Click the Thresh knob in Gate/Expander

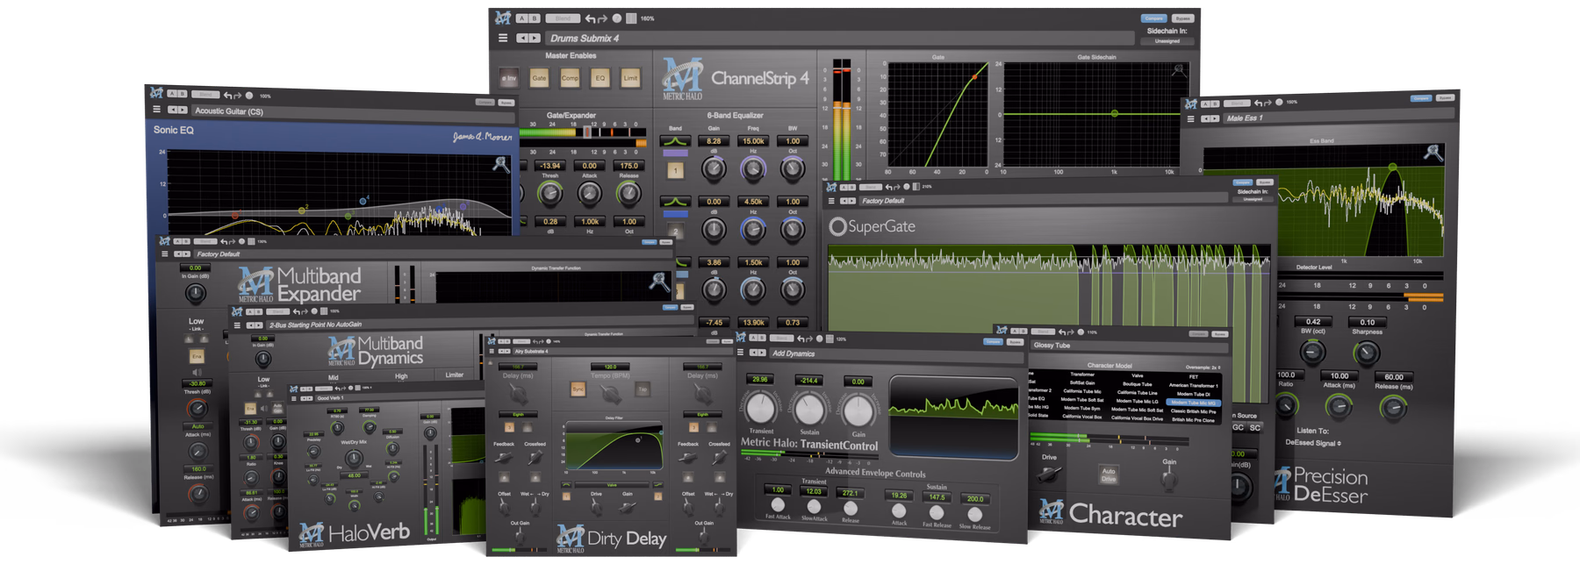pos(550,194)
